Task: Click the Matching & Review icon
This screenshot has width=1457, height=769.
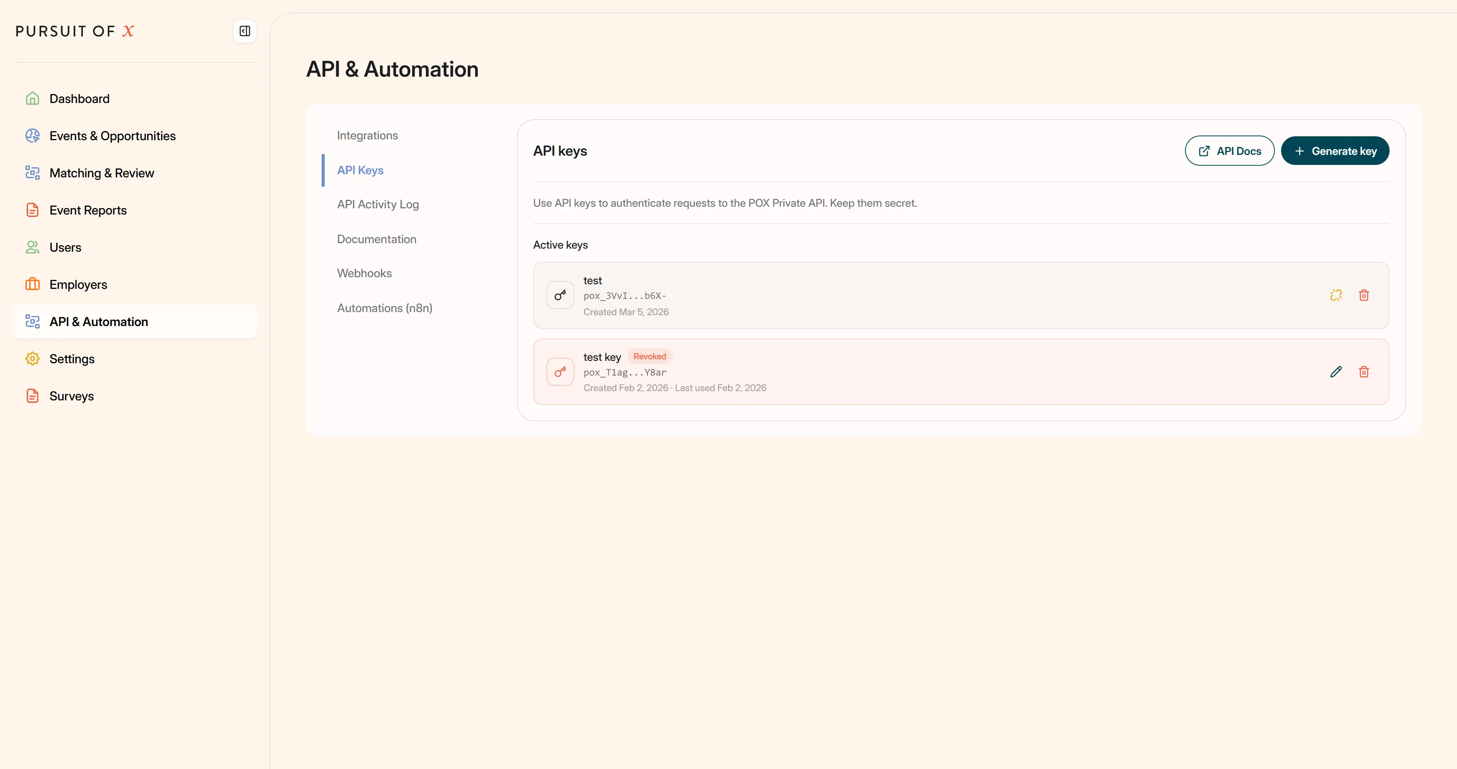Action: (32, 173)
